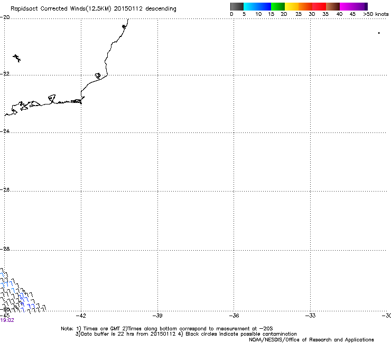
Task: Click the '35' legend scale label
Action: click(x=325, y=14)
